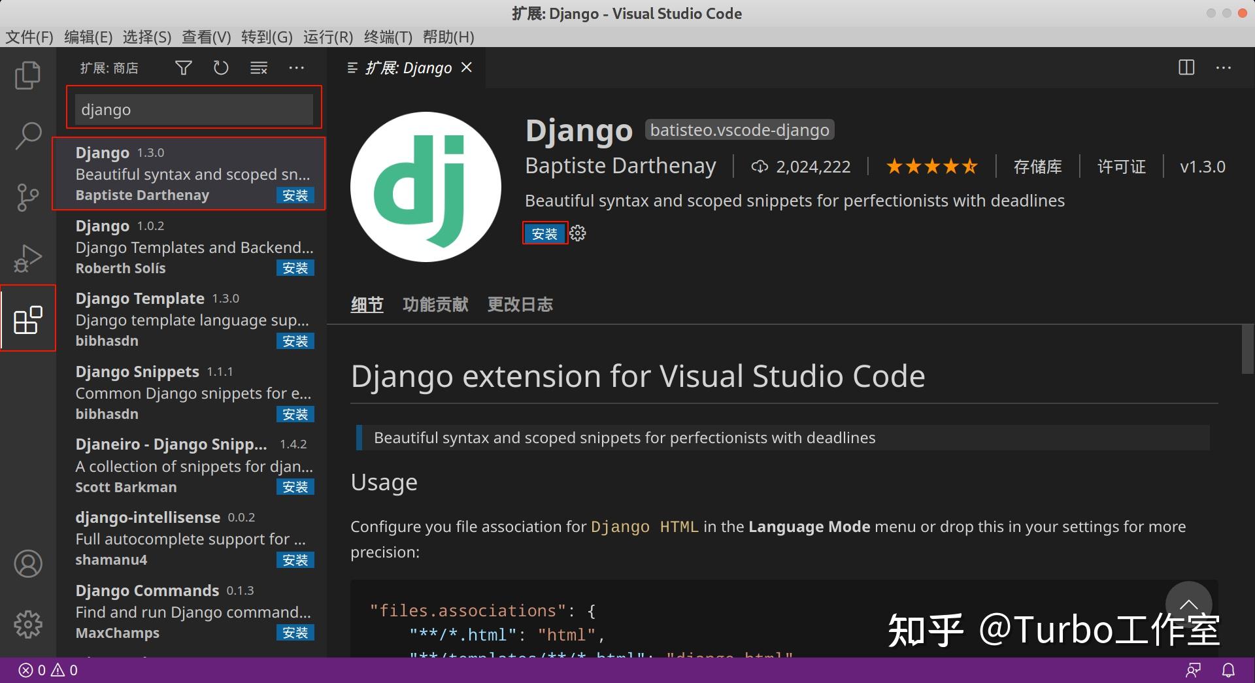
Task: Clear the extension search results
Action: (x=258, y=67)
